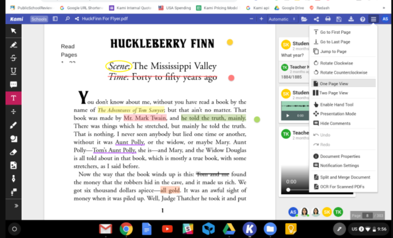Show more bookmarks with double chevron
The image size is (393, 238).
(384, 8)
